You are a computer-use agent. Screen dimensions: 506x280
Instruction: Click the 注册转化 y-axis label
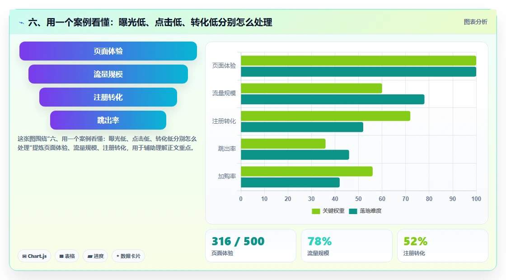224,121
